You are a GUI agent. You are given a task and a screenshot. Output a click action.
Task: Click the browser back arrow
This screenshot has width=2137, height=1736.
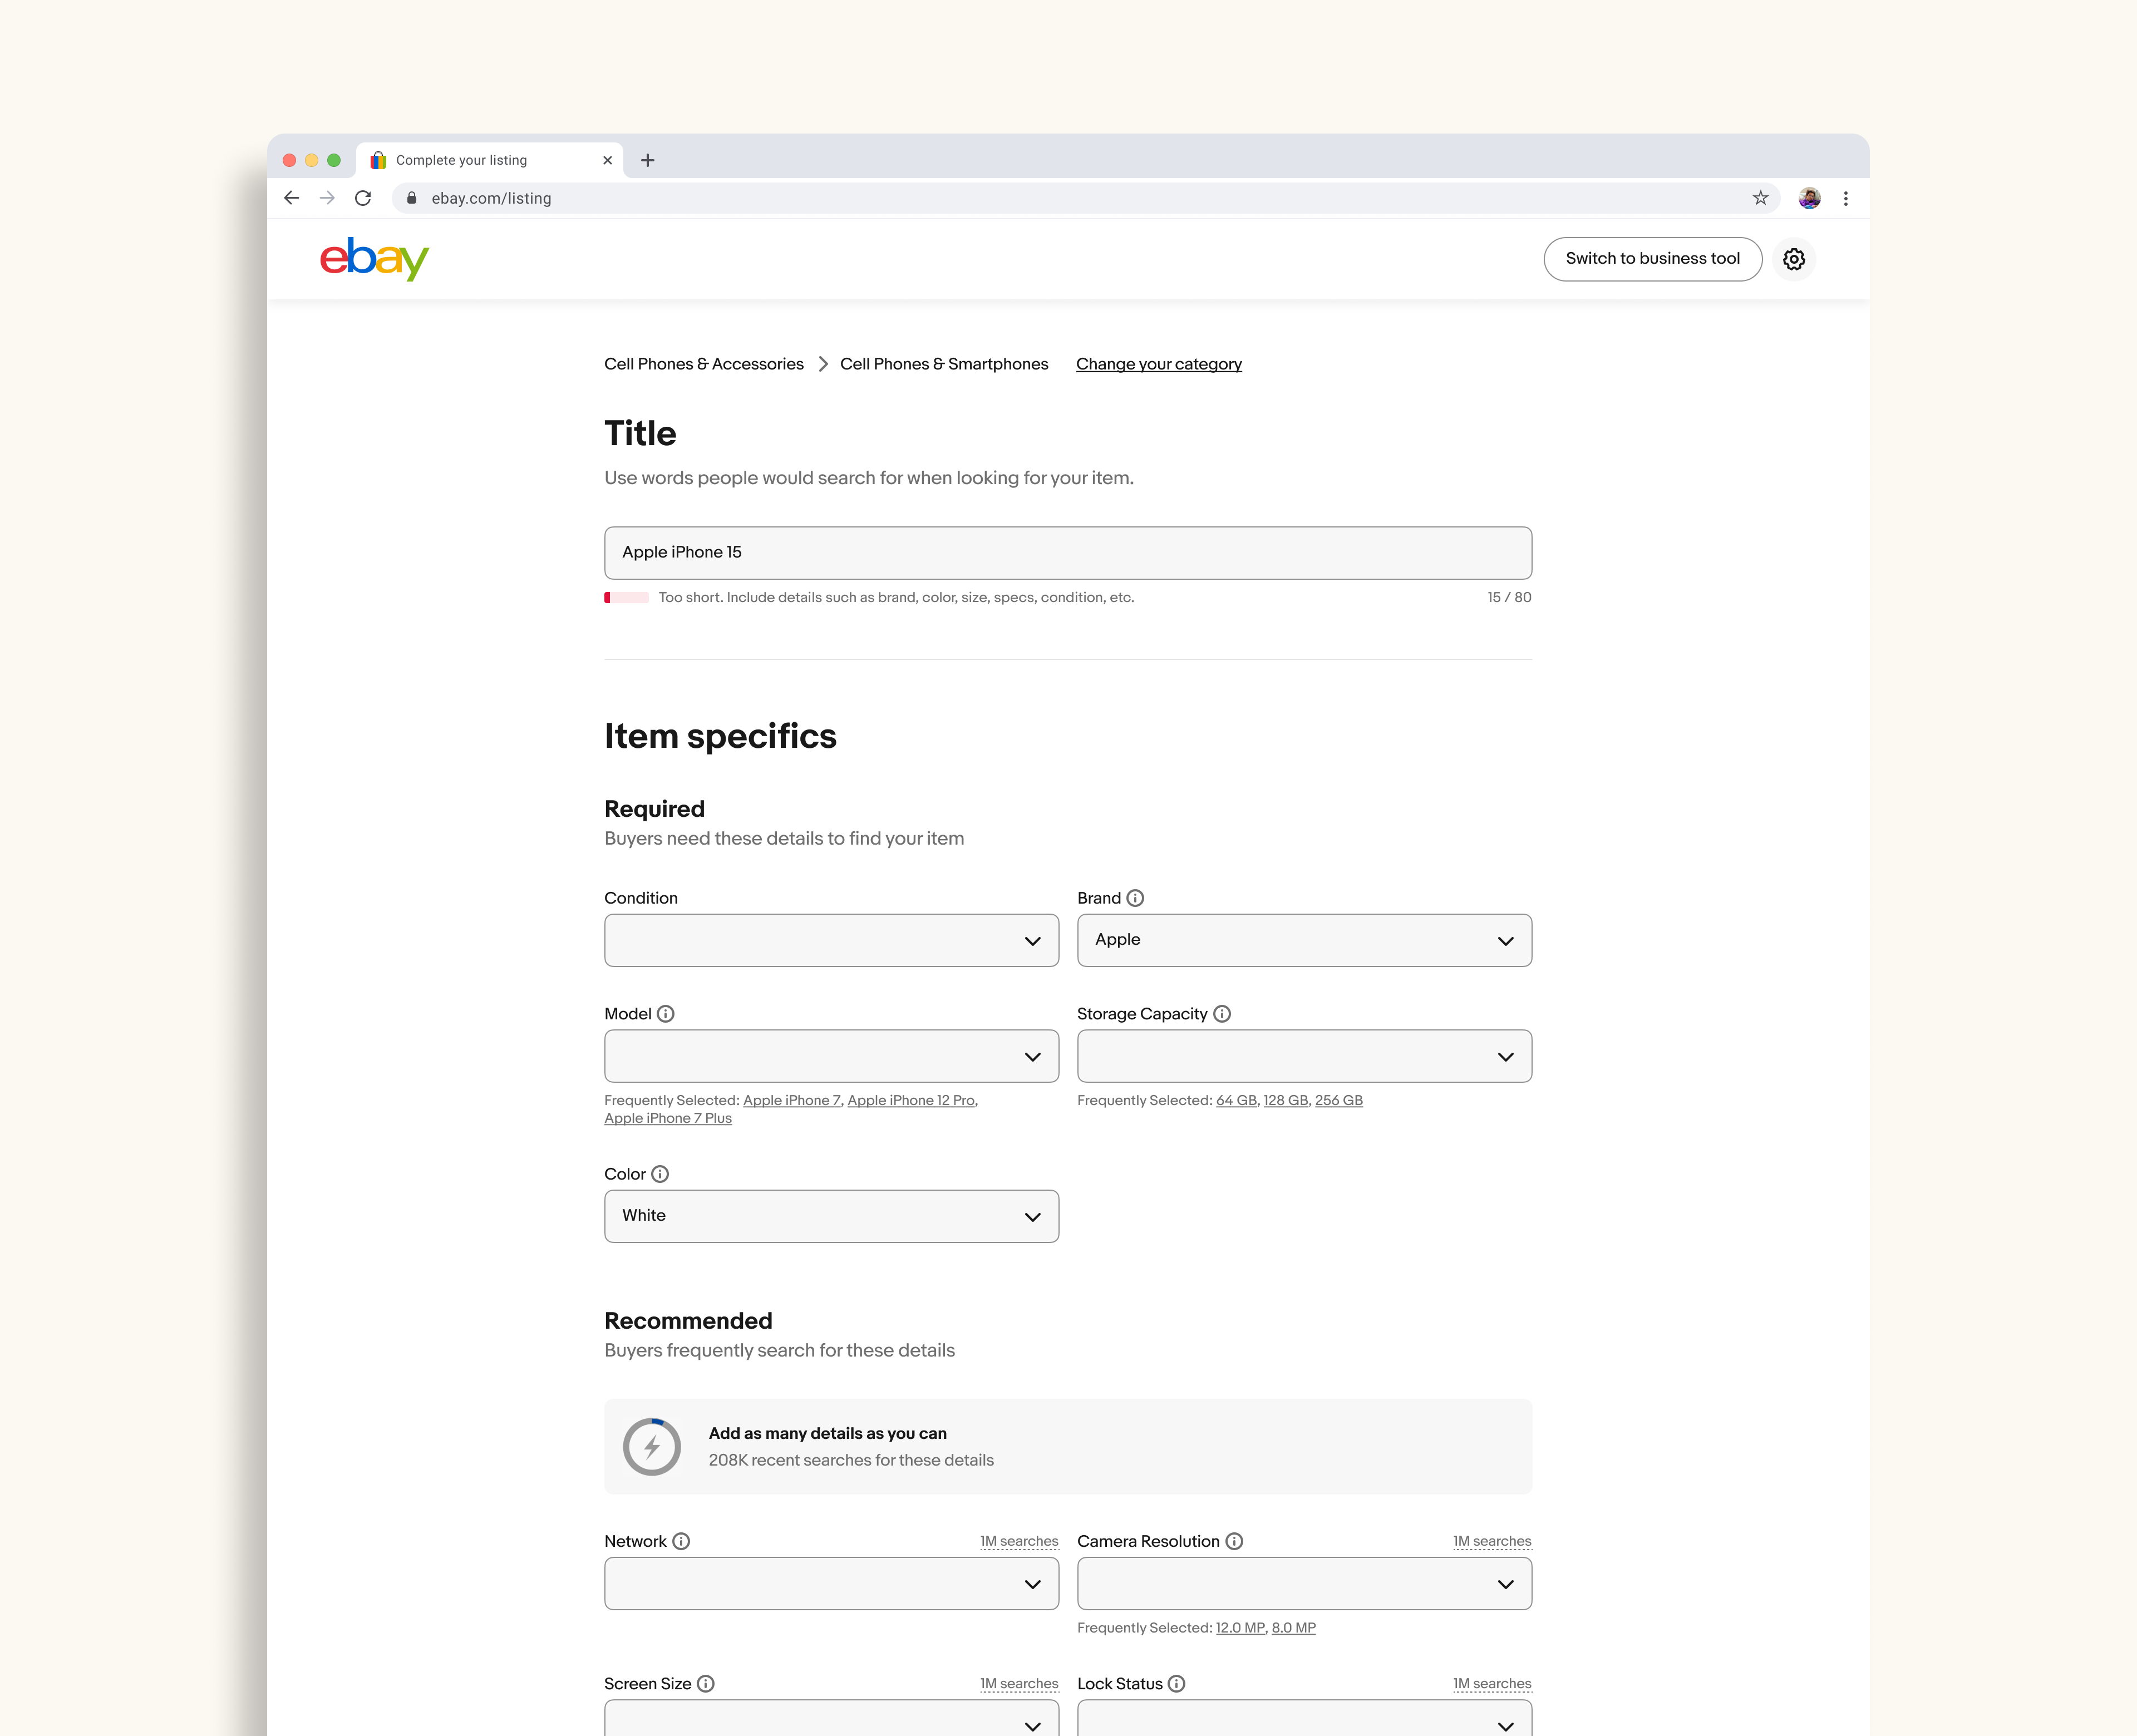[291, 198]
